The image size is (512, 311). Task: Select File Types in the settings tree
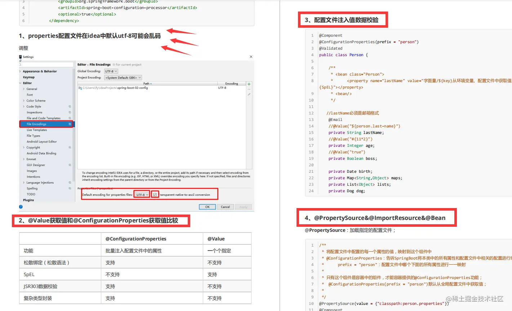pos(34,136)
